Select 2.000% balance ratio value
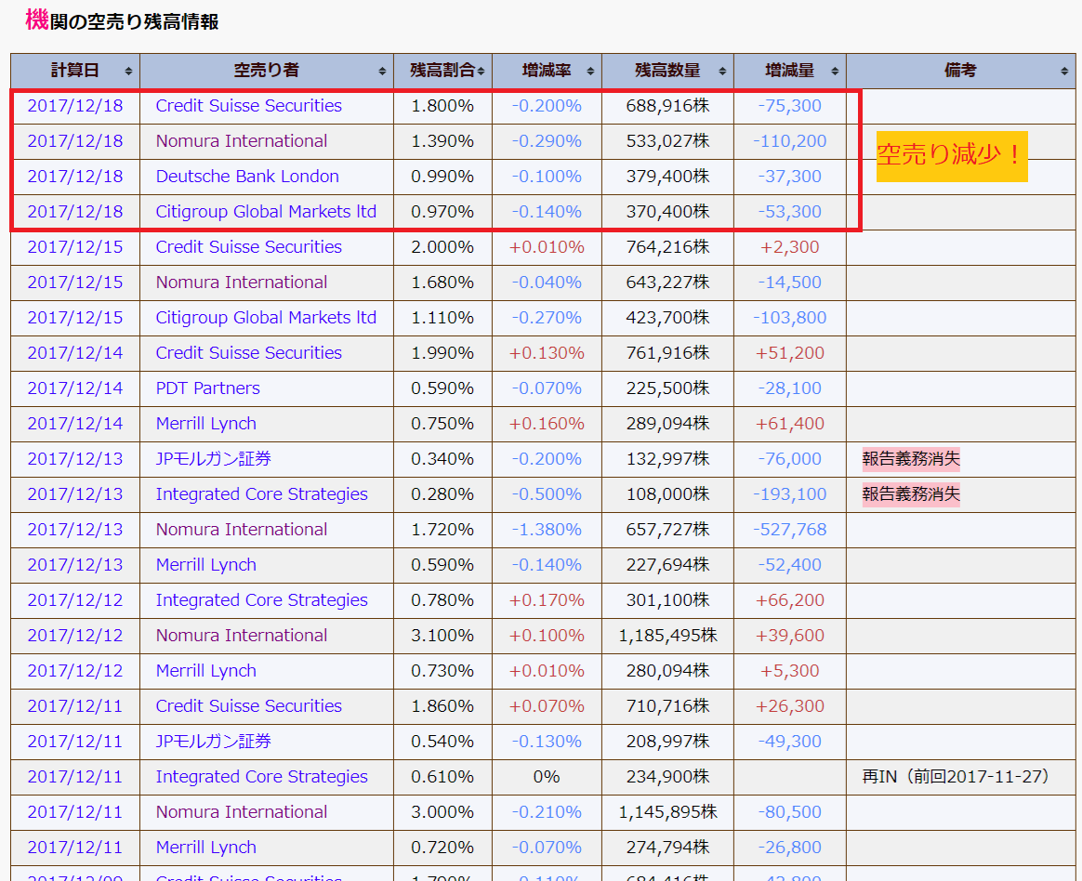Viewport: 1082px width, 881px height. 442,247
